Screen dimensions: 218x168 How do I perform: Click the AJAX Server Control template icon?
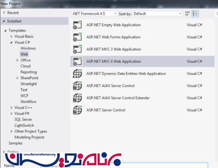77,86
